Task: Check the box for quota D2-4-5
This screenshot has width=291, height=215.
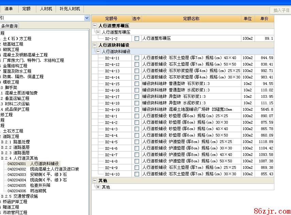Action: [137, 142]
